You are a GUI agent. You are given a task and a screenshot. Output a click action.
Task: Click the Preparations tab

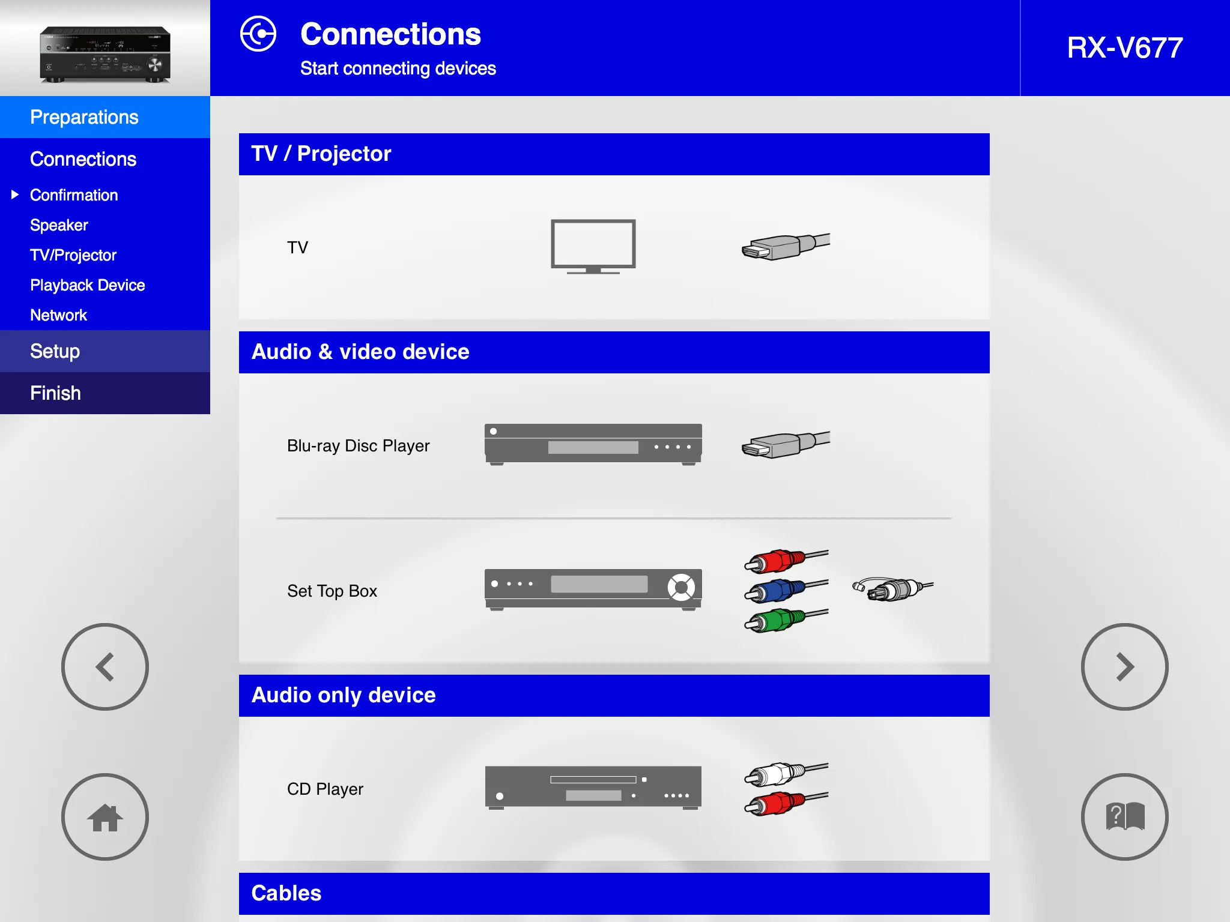pyautogui.click(x=105, y=117)
